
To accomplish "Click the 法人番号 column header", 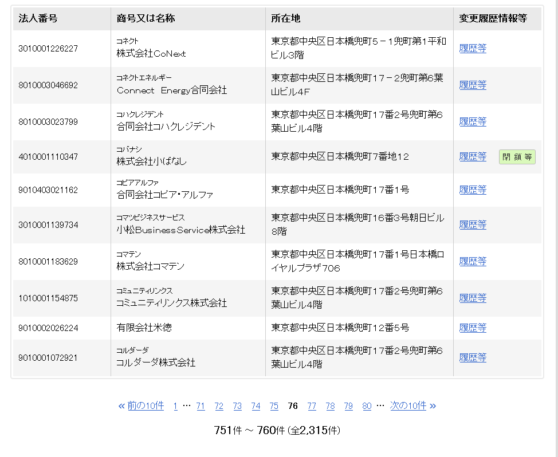I will [38, 18].
